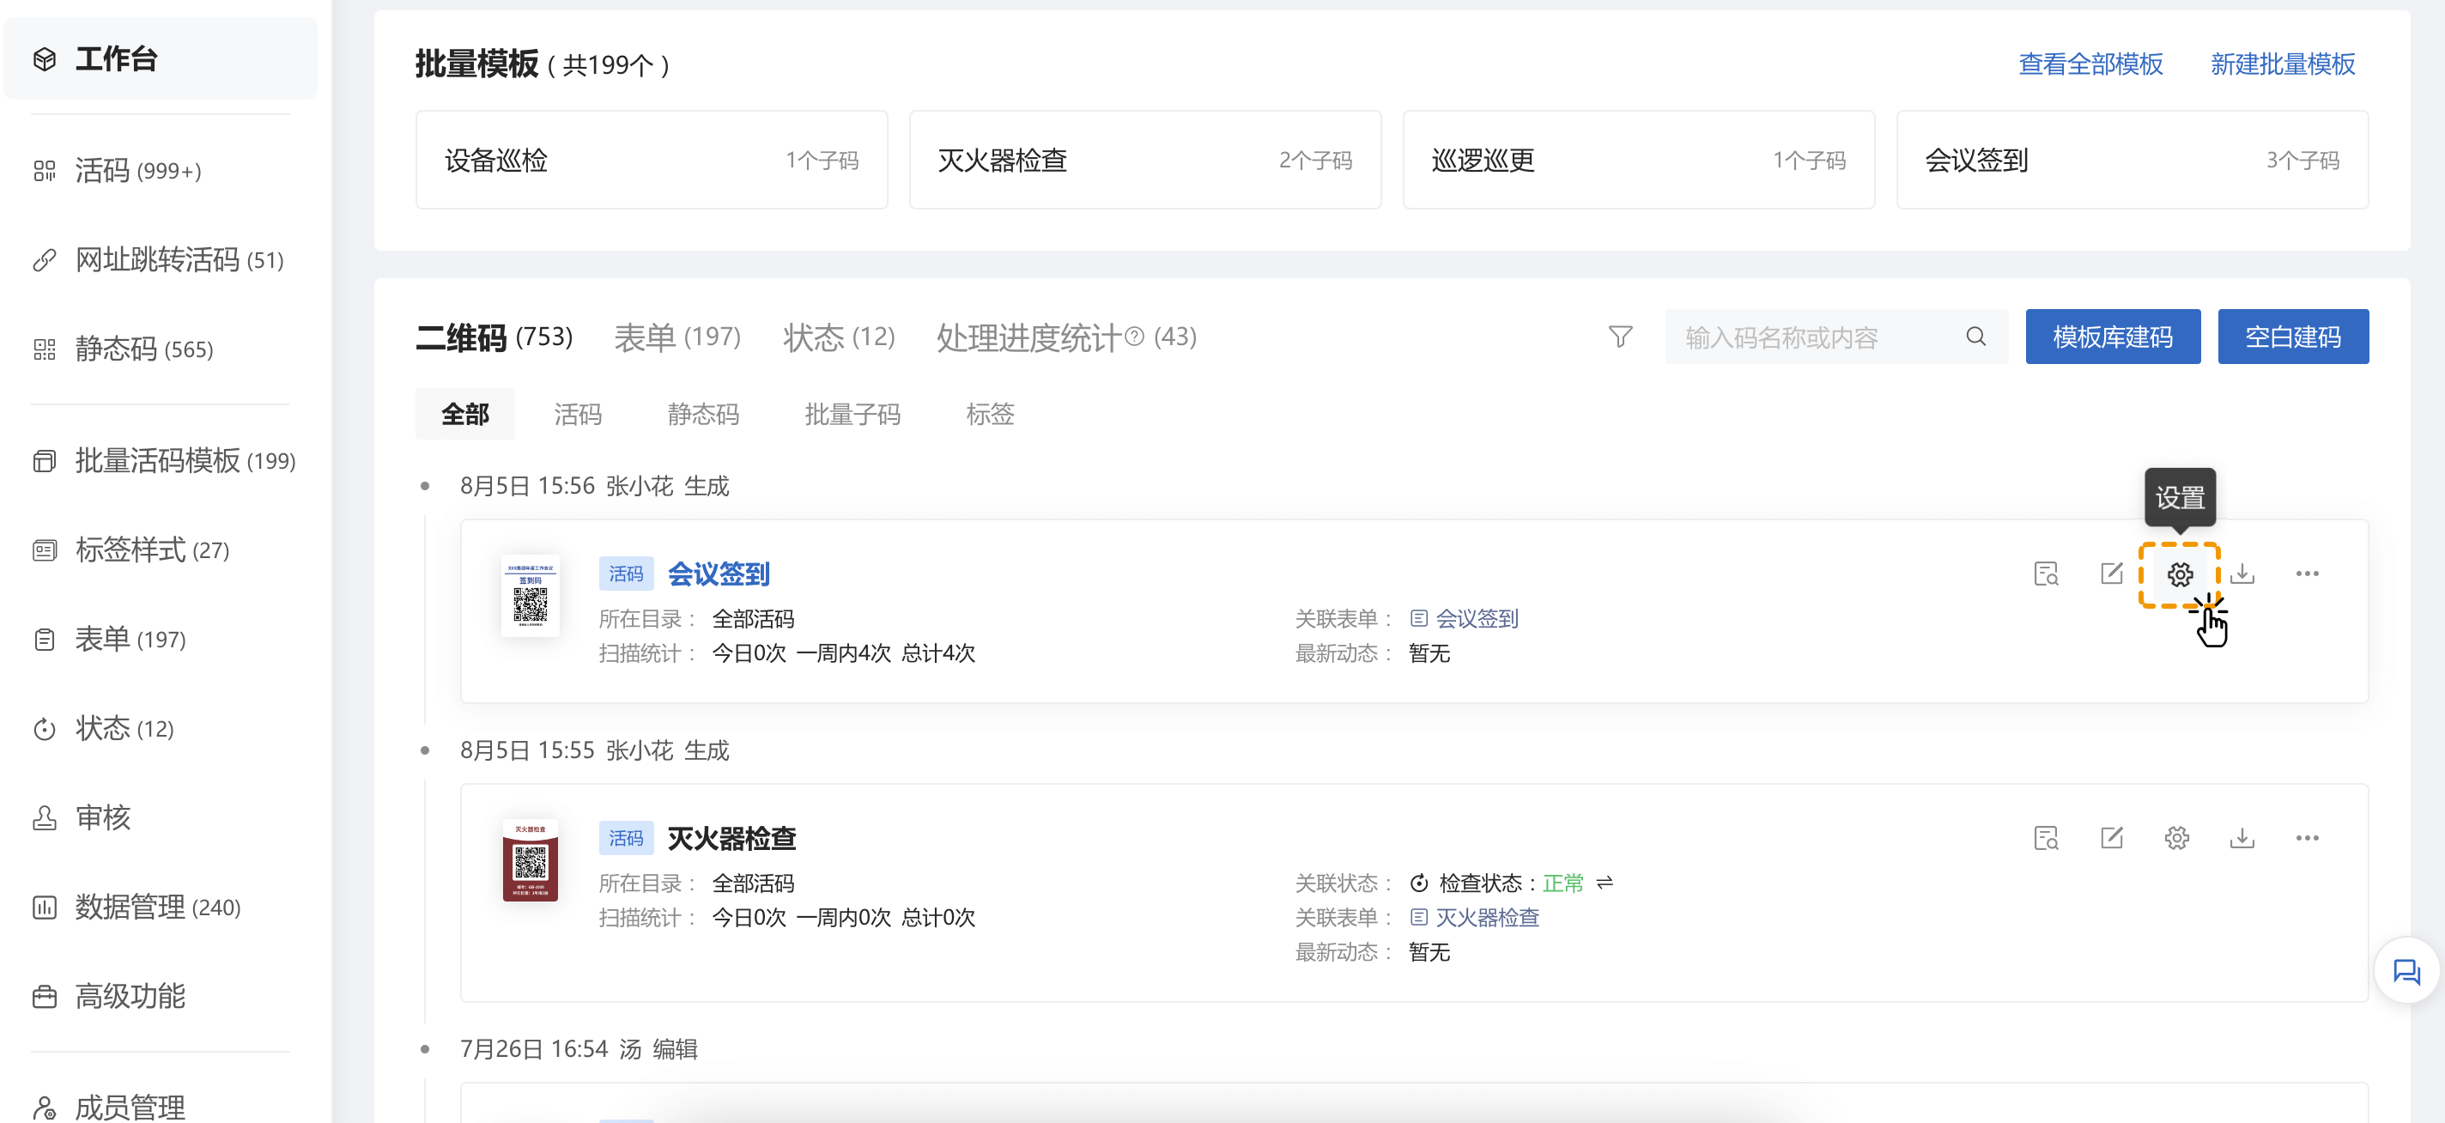Open the 灭火器检查 template card
The width and height of the screenshot is (2445, 1123).
[1145, 161]
